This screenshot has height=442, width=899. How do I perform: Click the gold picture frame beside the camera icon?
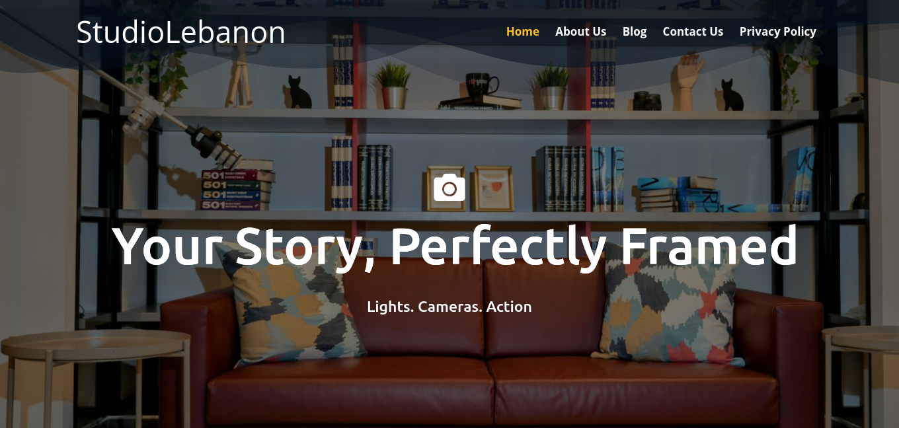(494, 188)
